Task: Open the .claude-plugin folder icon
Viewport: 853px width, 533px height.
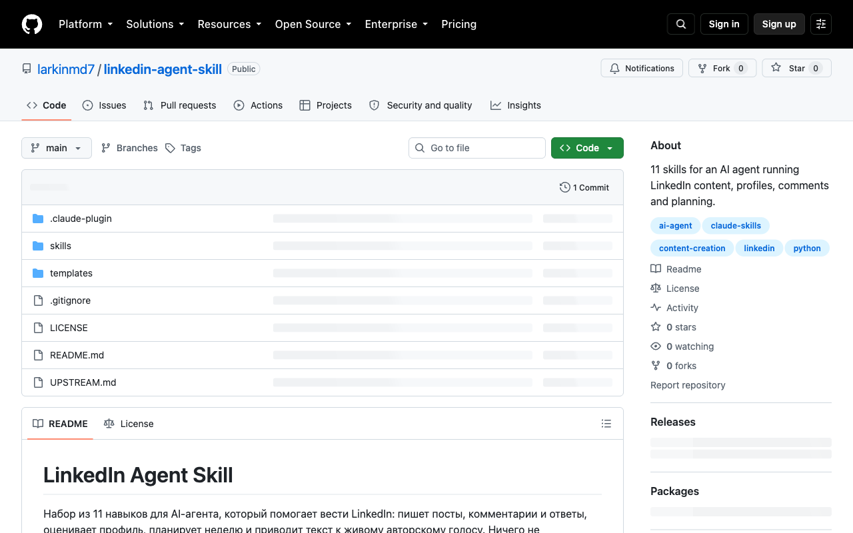Action: 38,219
